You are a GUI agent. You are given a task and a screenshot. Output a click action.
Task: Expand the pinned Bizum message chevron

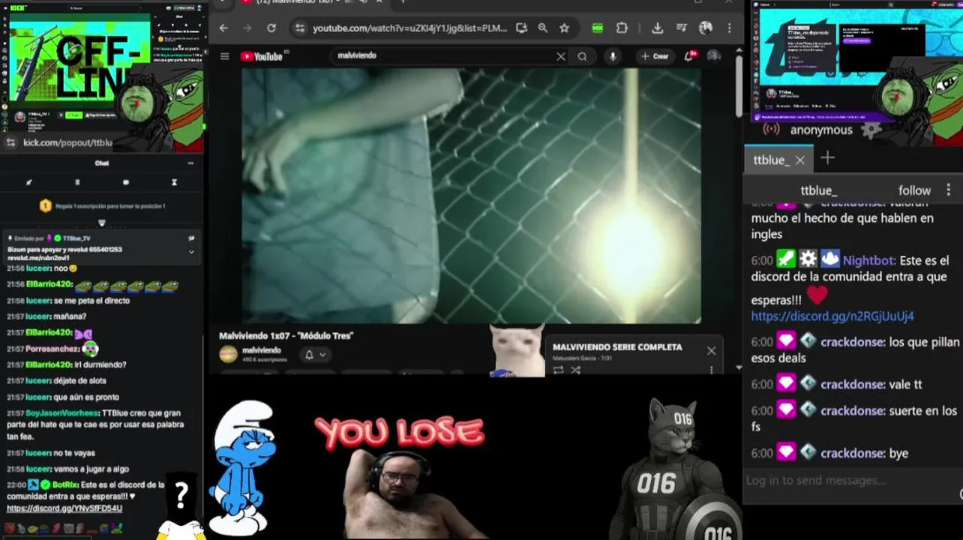click(x=191, y=252)
